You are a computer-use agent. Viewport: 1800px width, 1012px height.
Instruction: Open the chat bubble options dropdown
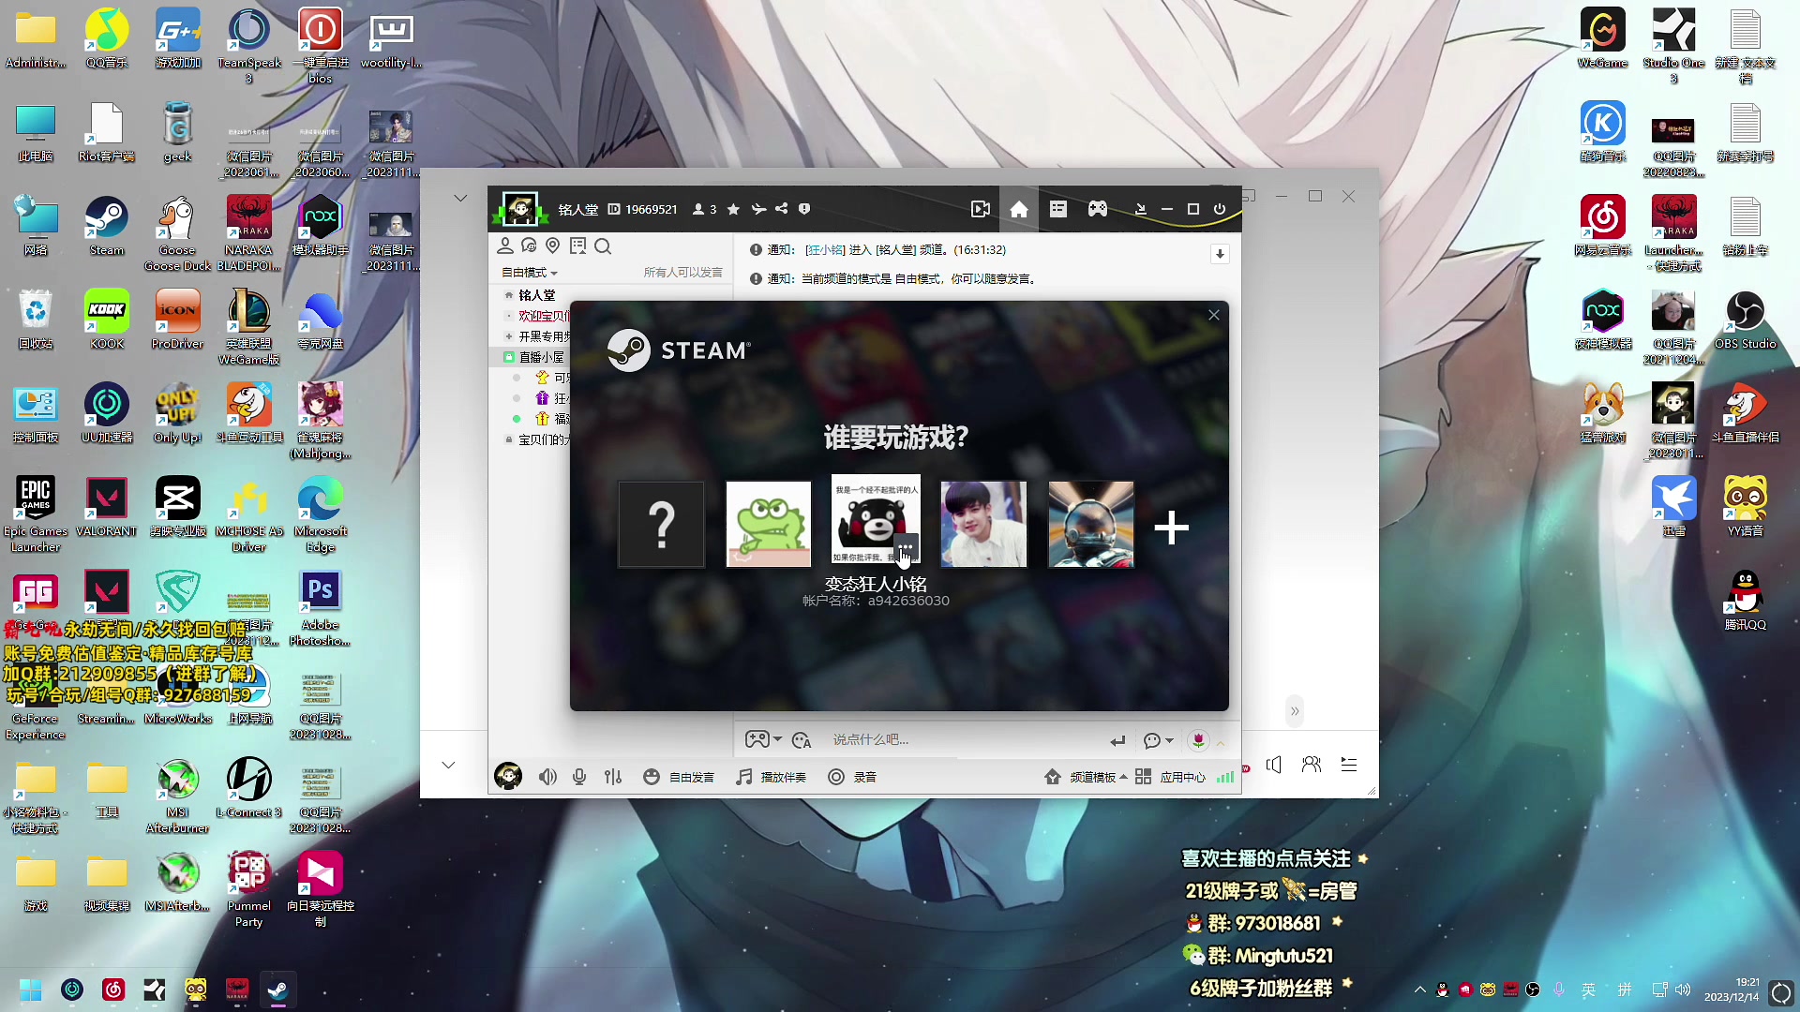(1159, 740)
